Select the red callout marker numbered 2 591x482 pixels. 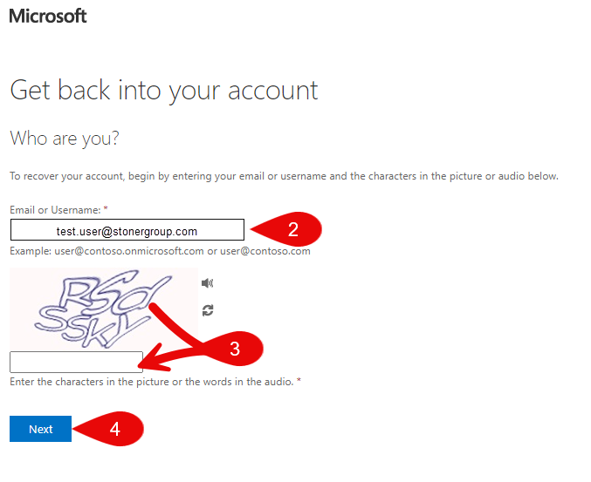286,229
